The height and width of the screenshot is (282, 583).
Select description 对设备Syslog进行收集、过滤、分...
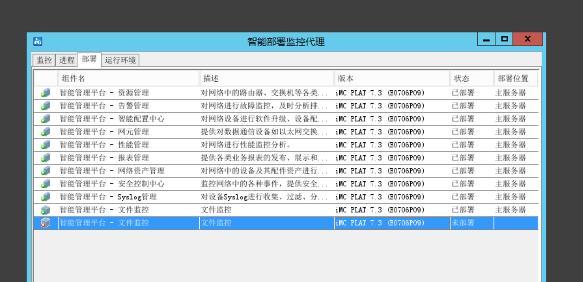click(x=265, y=197)
